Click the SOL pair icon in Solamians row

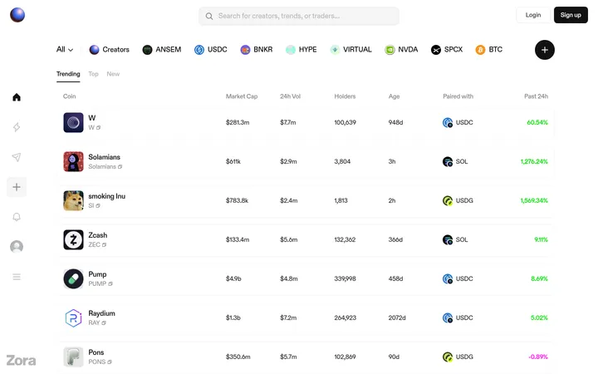pos(448,161)
